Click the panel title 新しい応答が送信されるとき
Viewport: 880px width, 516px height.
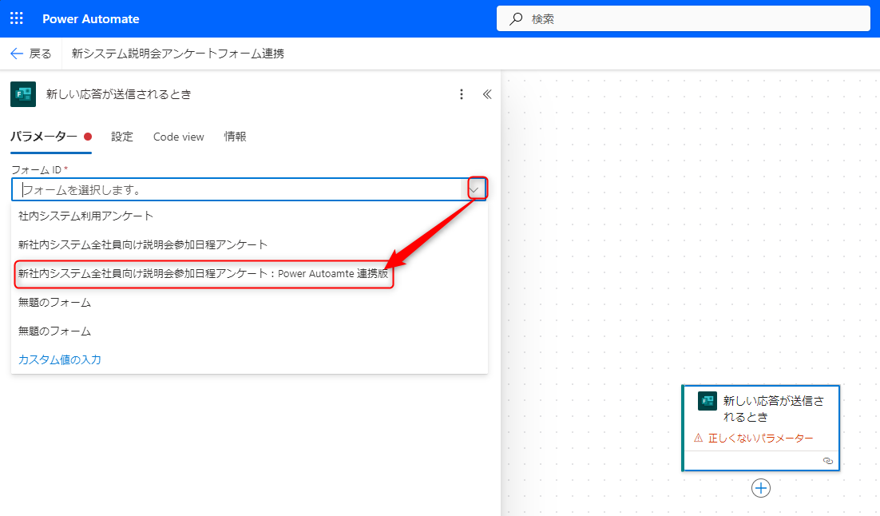pos(118,94)
